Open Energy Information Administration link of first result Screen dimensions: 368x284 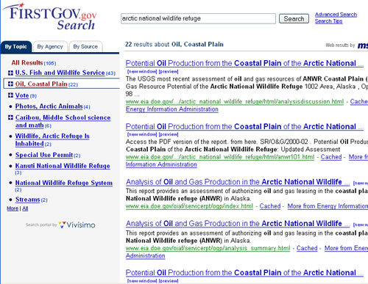click(172, 109)
